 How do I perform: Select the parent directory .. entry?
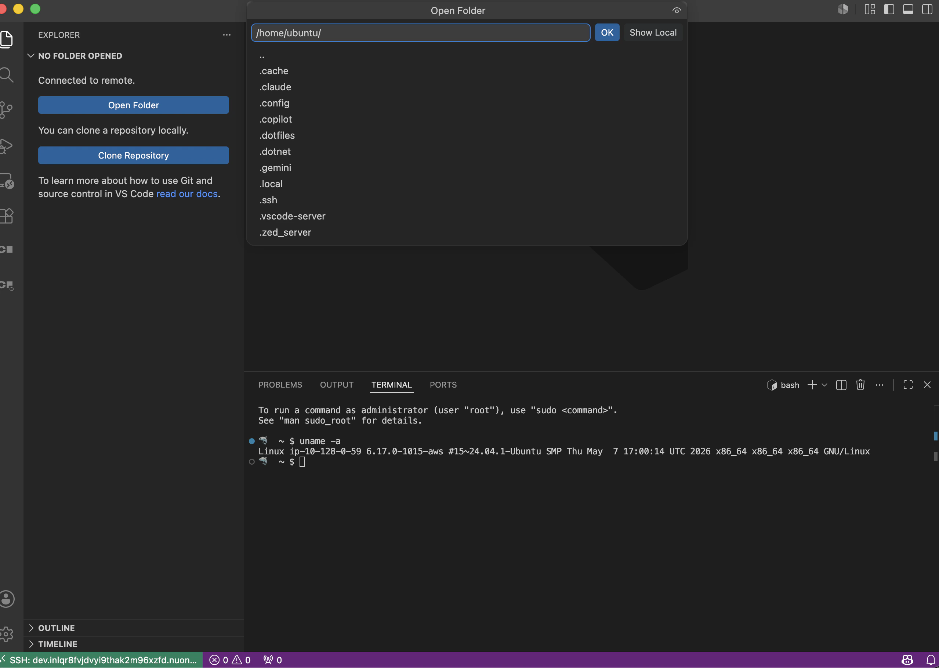pyautogui.click(x=467, y=55)
